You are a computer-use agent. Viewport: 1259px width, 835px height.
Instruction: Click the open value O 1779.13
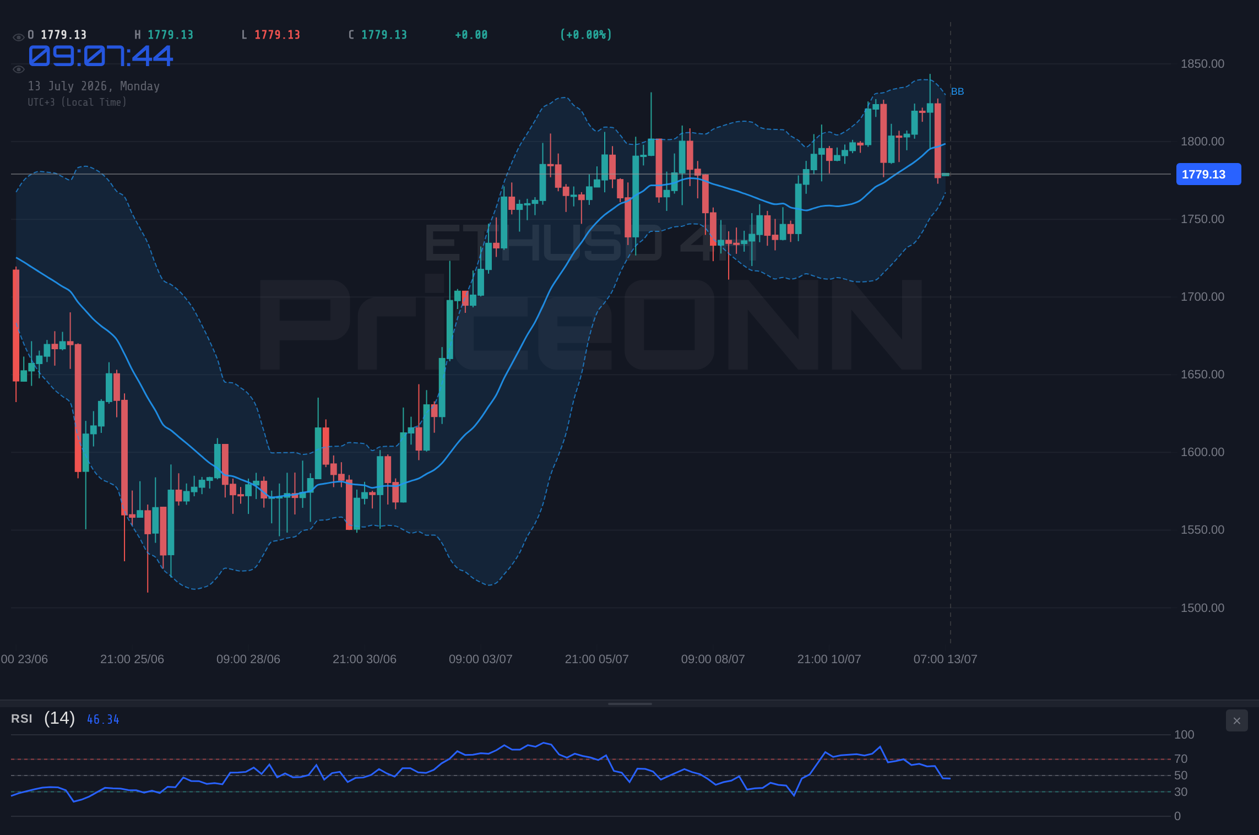(57, 35)
